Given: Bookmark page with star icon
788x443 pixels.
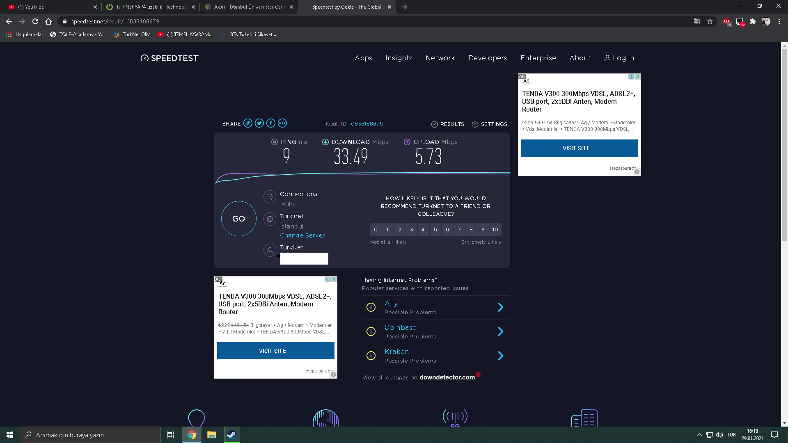Looking at the screenshot, I should tap(710, 21).
